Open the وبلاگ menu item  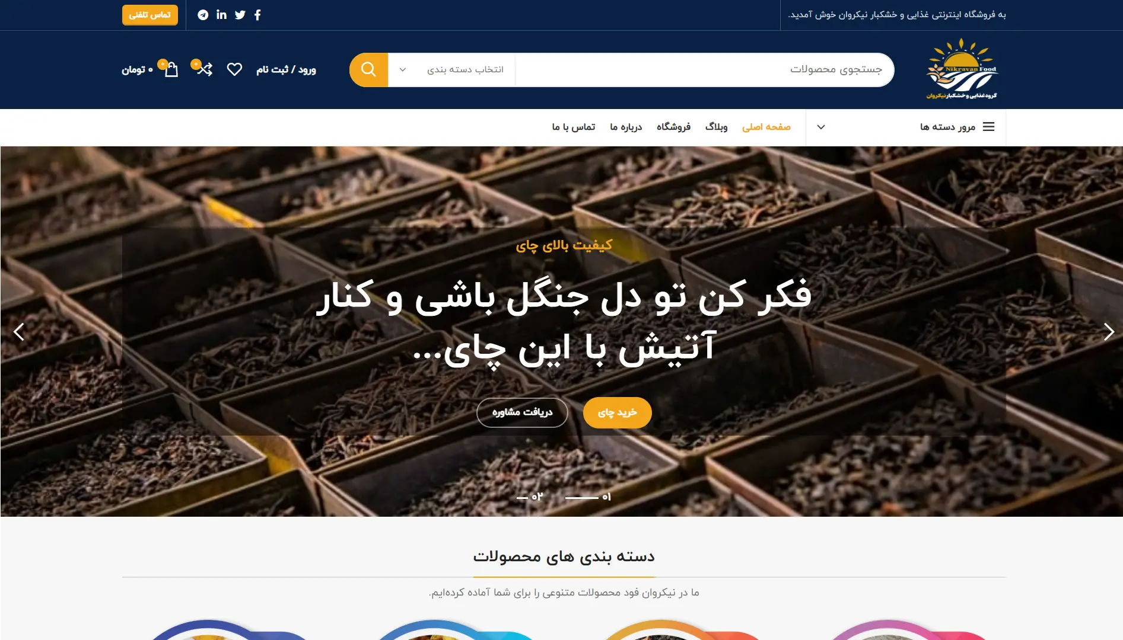(x=716, y=127)
